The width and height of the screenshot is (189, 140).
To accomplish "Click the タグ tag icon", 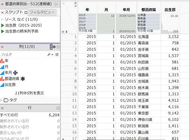I will 6,100.
